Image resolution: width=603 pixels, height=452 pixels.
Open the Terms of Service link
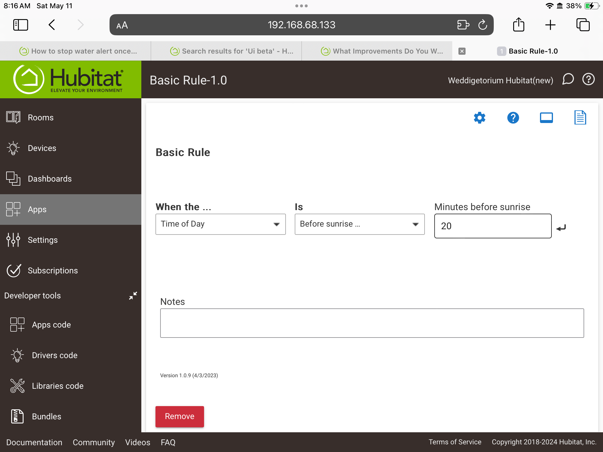(x=455, y=442)
